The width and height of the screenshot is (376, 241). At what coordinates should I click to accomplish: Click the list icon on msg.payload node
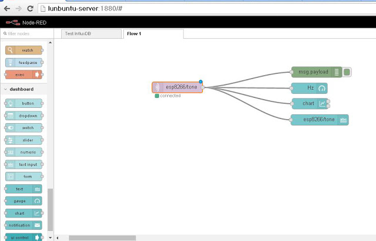[337, 72]
